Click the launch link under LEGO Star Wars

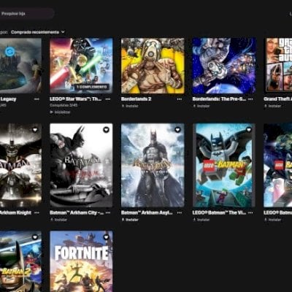60,112
